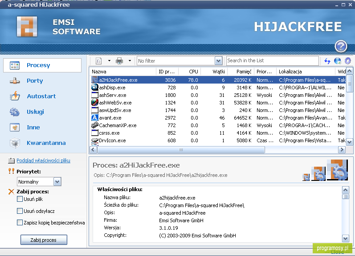The image size is (355, 256).
Task: Click the refresh arrows icon
Action: pos(327,61)
